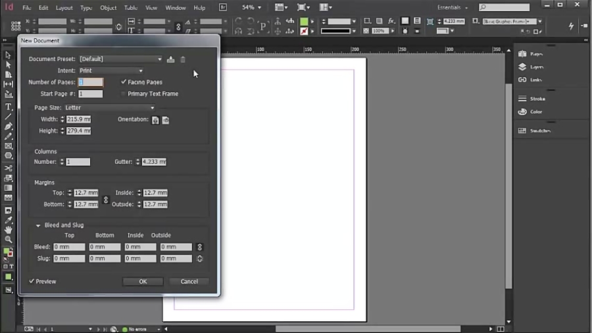Open the Window menu
The image size is (592, 333).
click(x=176, y=7)
